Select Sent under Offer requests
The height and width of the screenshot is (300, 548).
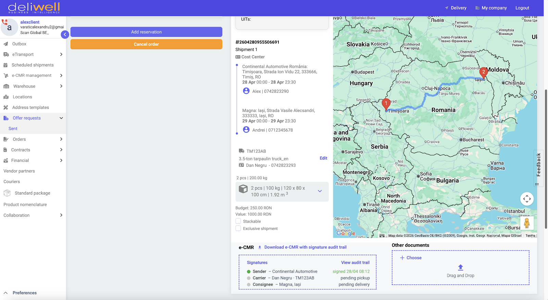pos(13,129)
